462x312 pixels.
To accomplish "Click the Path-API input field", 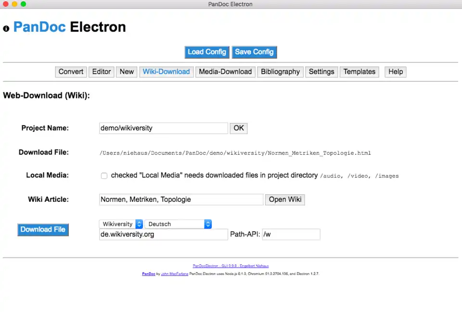I will (291, 235).
